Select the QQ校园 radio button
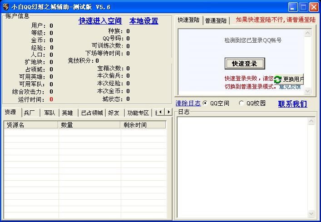Screen dimensions: 321x222 [242, 103]
